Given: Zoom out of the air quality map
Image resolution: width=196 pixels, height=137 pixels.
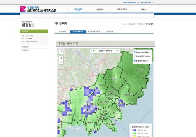Looking at the screenshot, I should [x=61, y=62].
